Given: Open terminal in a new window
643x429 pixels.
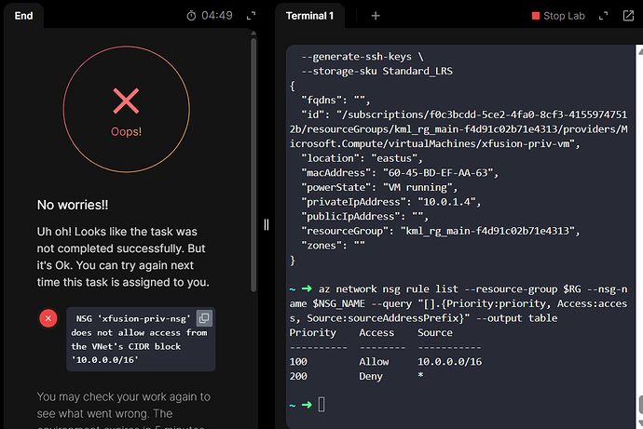Looking at the screenshot, I should (x=627, y=16).
